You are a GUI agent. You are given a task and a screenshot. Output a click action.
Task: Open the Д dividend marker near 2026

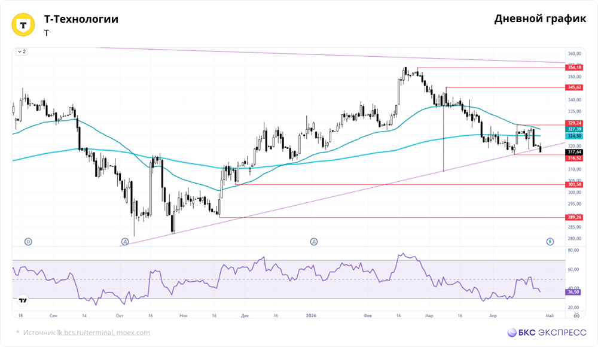314,242
